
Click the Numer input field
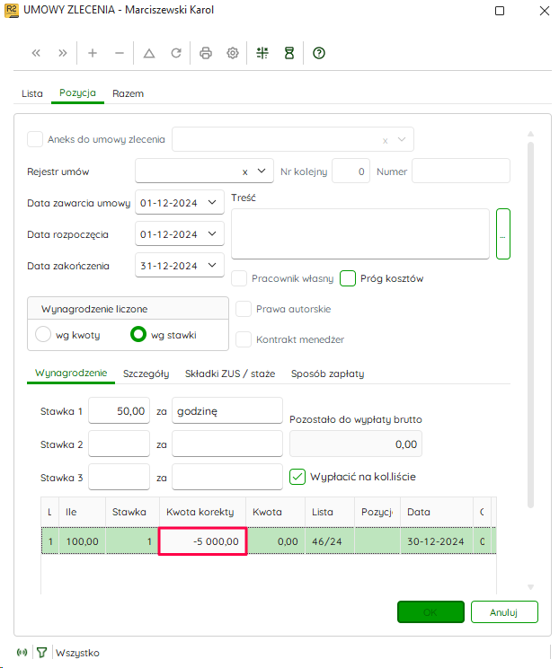[461, 171]
